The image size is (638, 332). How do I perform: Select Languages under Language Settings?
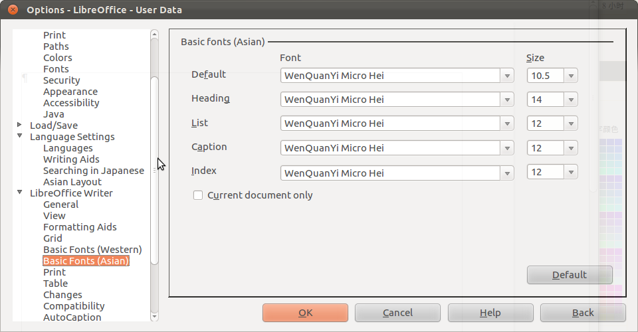(x=68, y=148)
